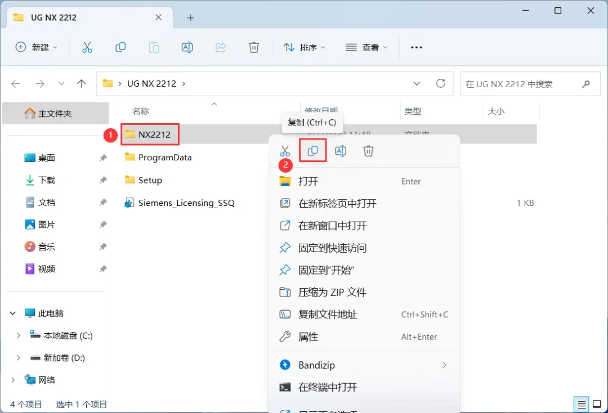Choose 压缩为 ZIP 文件 in context menu
The width and height of the screenshot is (608, 413).
tap(364, 292)
